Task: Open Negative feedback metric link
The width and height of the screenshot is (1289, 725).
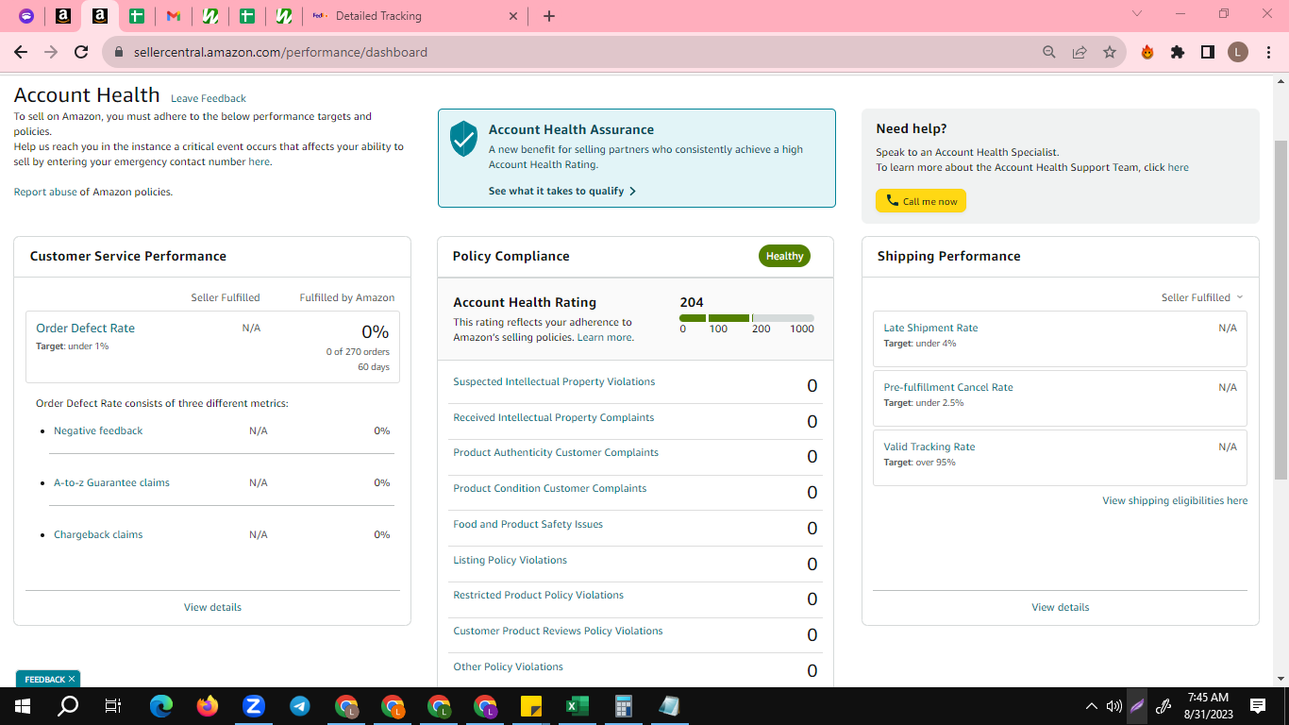Action: pos(98,430)
